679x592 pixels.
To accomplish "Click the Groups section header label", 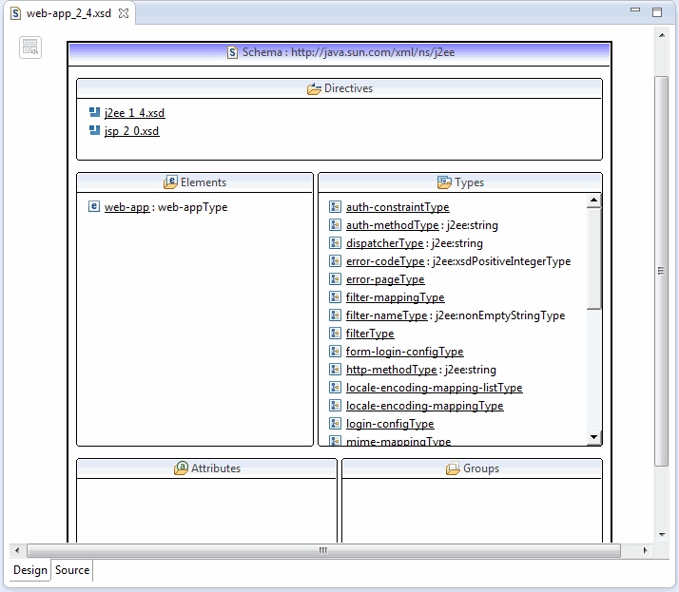I will [481, 468].
